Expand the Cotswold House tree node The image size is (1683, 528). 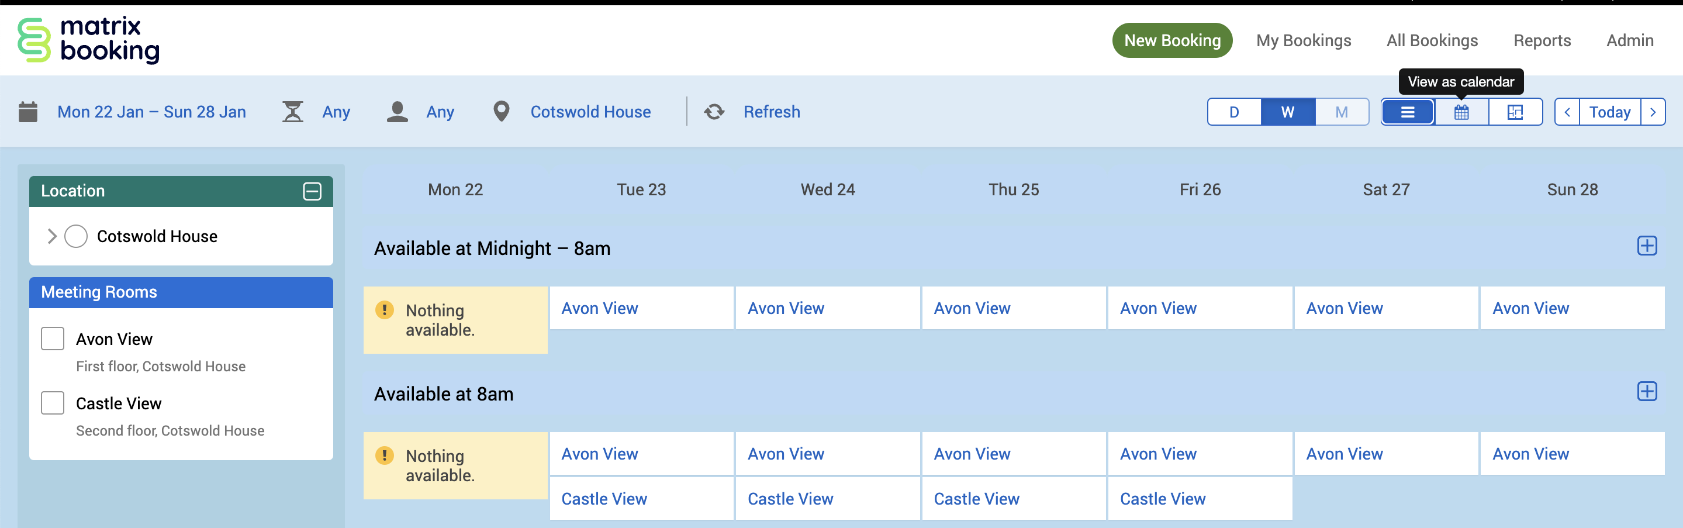click(52, 236)
